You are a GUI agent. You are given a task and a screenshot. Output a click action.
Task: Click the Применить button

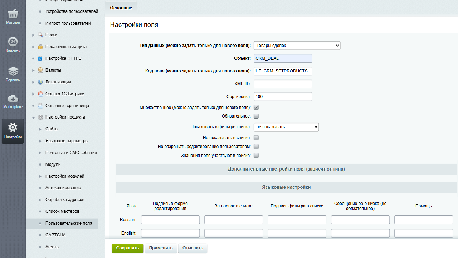pyautogui.click(x=161, y=248)
